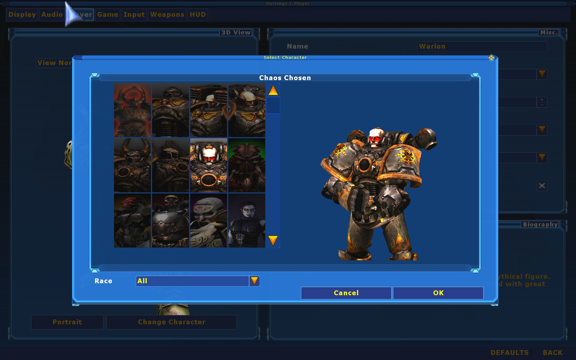Open the HUD settings tab
This screenshot has height=360, width=576.
click(197, 14)
